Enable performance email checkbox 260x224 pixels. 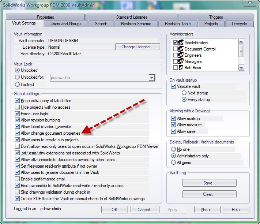[x=17, y=179]
